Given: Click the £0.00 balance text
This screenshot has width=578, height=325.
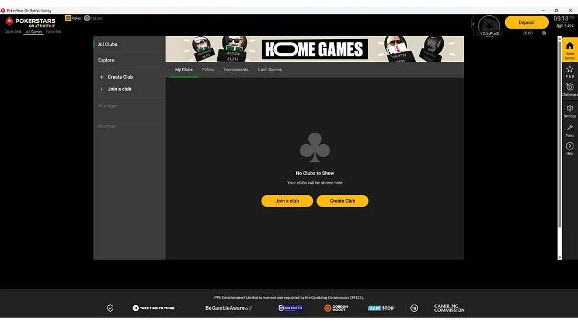Looking at the screenshot, I should (528, 33).
